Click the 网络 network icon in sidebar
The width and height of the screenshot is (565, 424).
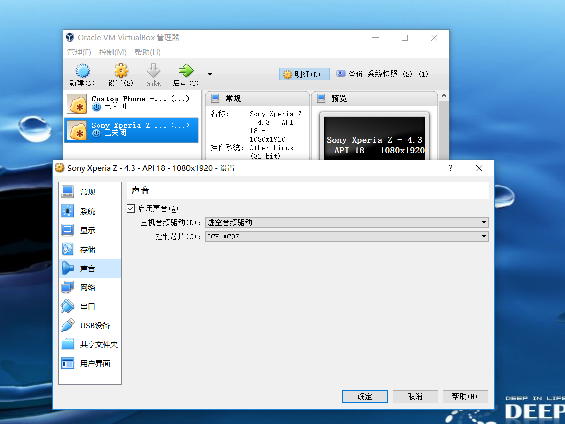[67, 288]
